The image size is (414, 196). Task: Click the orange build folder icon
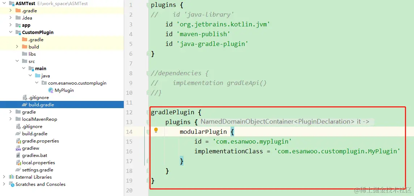[25, 47]
